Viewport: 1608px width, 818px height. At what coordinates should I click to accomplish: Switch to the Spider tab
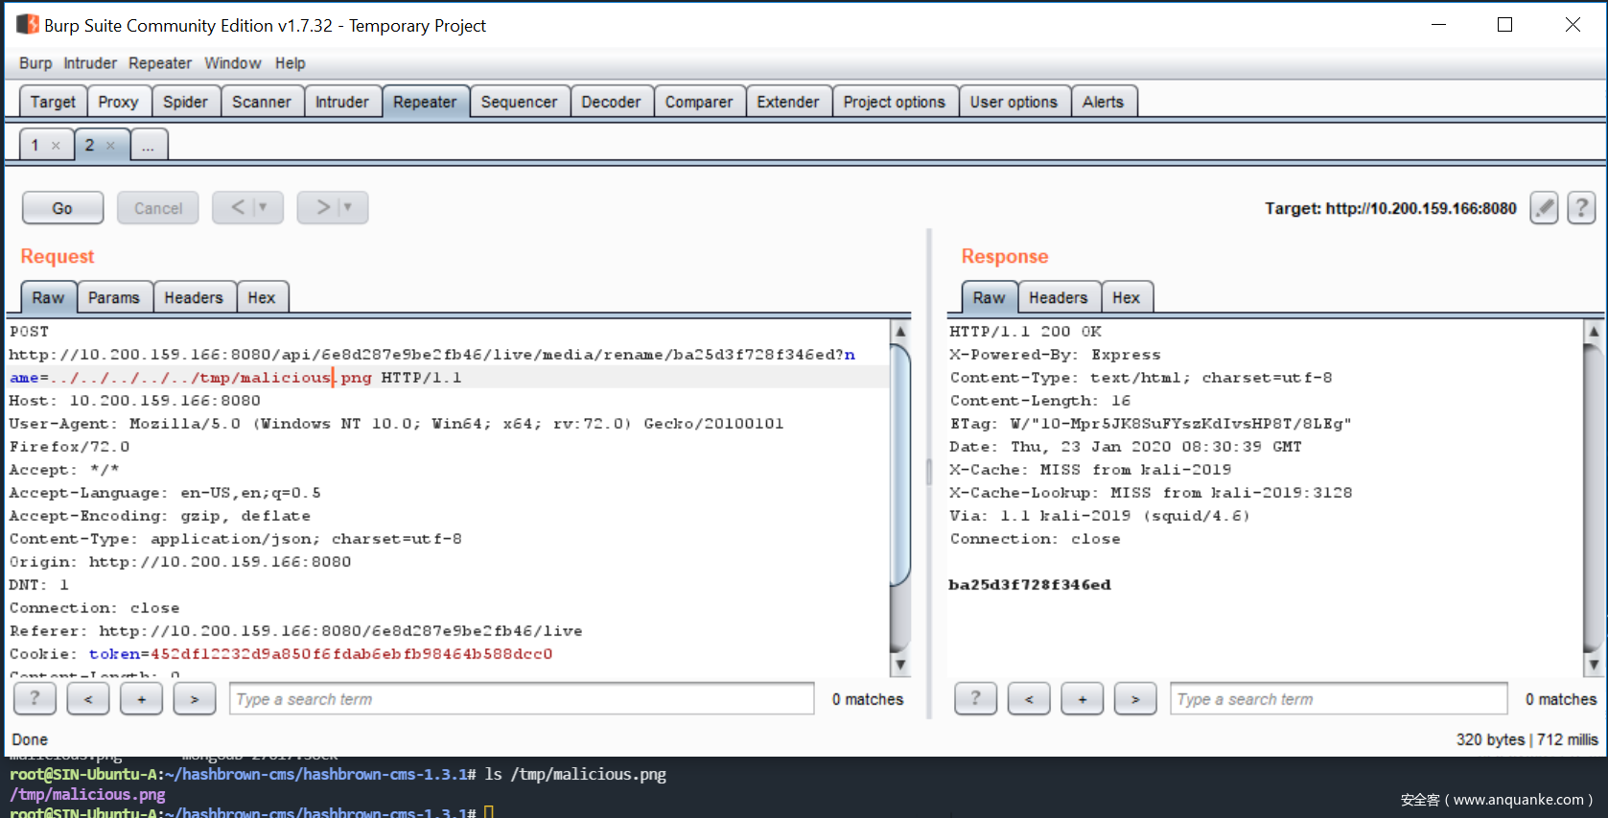pyautogui.click(x=185, y=102)
